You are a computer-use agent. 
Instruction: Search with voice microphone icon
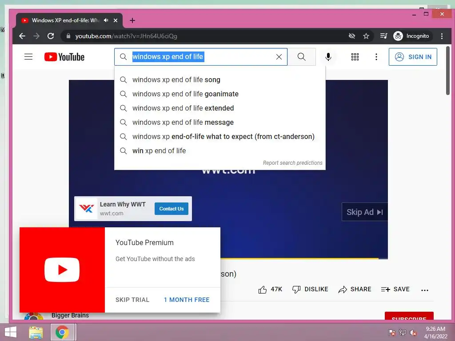point(328,57)
